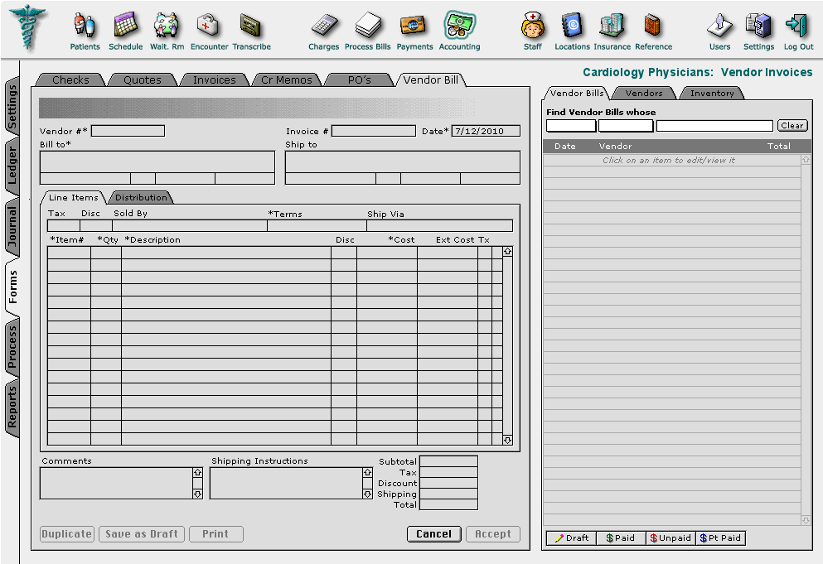
Task: Sort vendor bills by Date column header
Action: coord(564,146)
